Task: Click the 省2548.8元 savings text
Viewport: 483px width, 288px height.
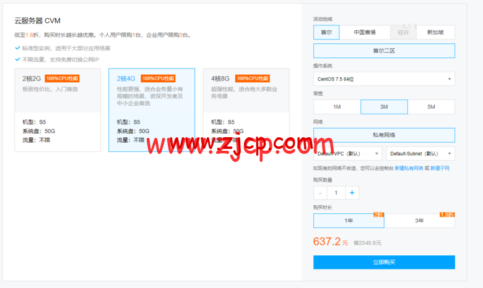Action: click(x=367, y=243)
